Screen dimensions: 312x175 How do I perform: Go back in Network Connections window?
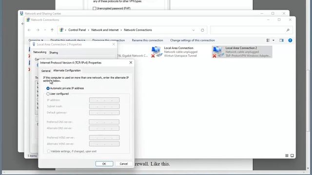(x=29, y=30)
